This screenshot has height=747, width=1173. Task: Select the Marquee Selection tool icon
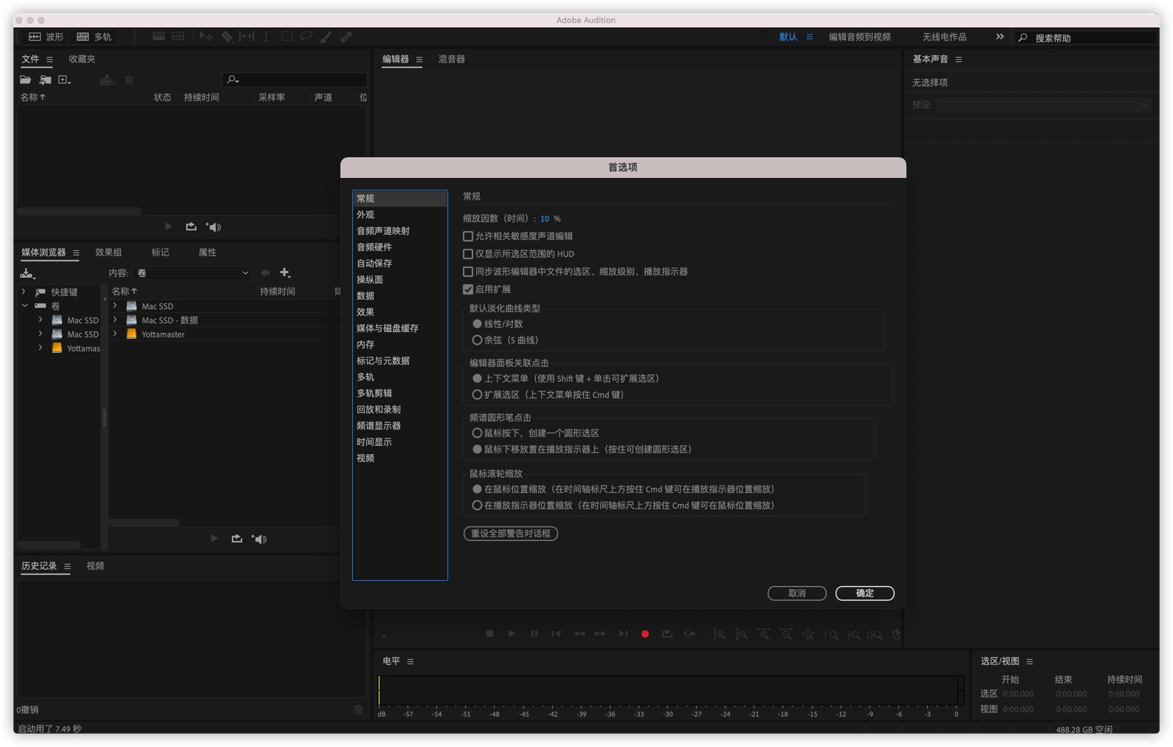click(x=286, y=36)
